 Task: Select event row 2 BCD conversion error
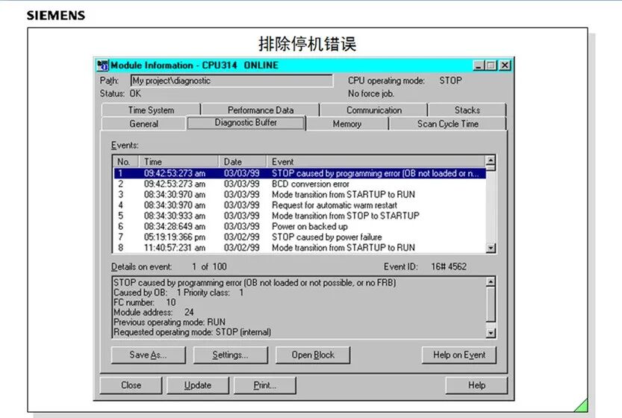299,184
